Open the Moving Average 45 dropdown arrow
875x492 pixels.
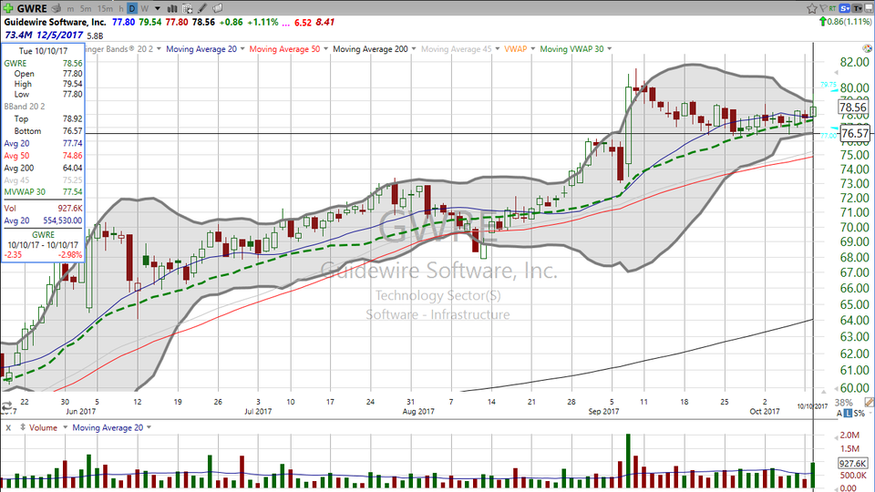pyautogui.click(x=498, y=49)
